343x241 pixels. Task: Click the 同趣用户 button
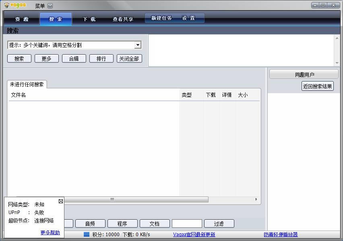click(304, 74)
